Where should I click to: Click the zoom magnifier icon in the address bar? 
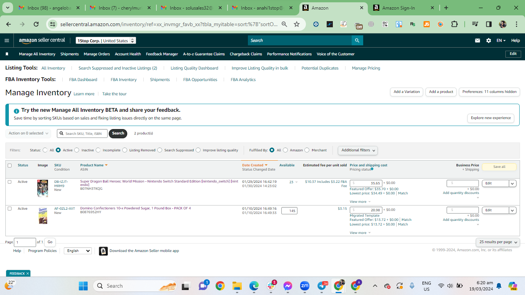pos(284,24)
